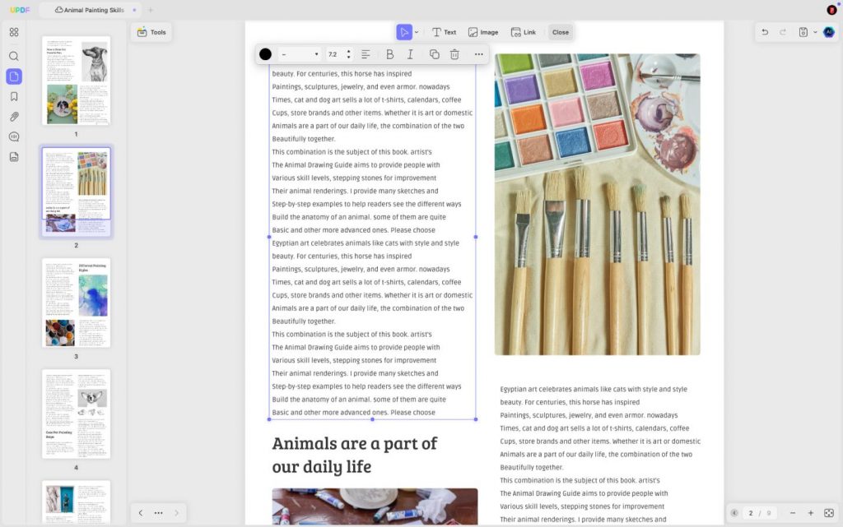
Task: Switch to the Text editing tool
Action: [445, 32]
